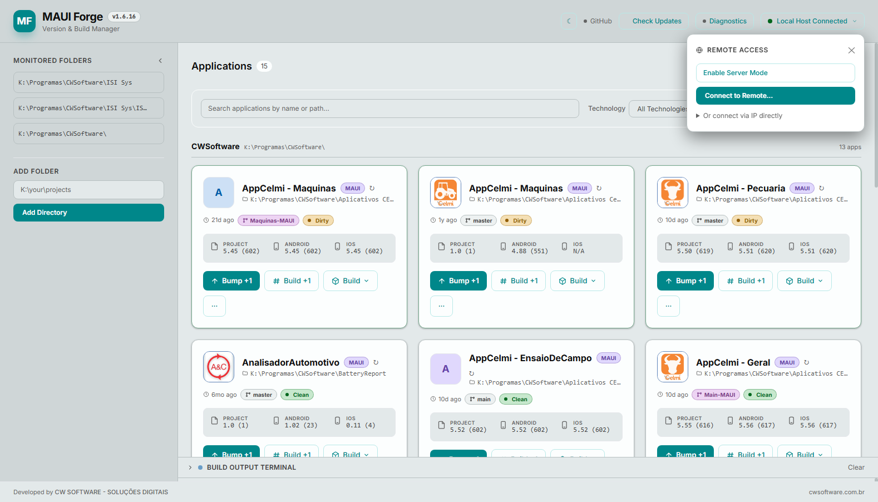Click the A&C AnalisadorAutomotivo app icon
Image resolution: width=878 pixels, height=502 pixels.
219,367
